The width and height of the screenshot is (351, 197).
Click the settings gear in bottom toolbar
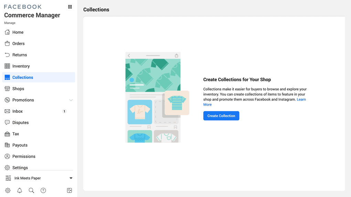[x=8, y=190]
